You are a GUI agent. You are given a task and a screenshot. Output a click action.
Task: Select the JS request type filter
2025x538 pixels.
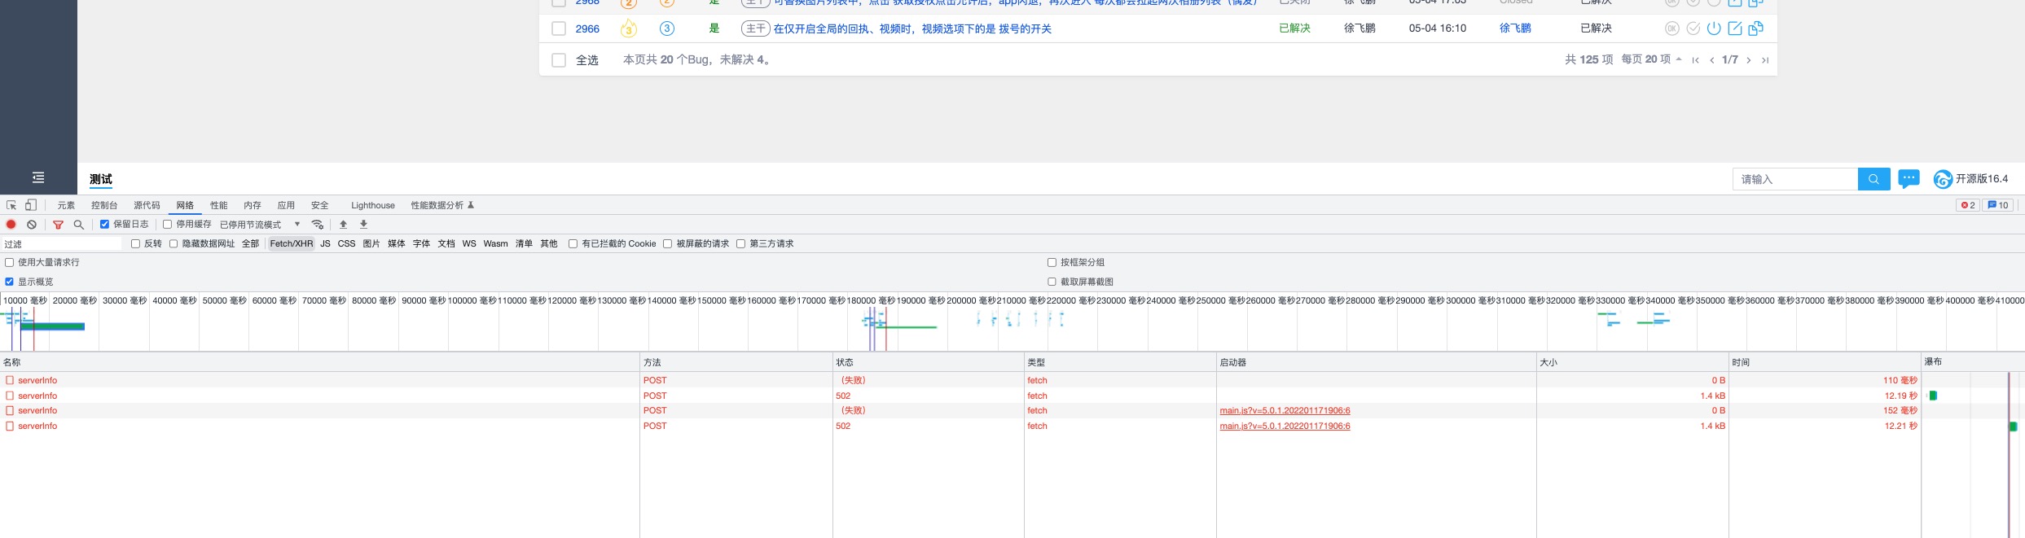[325, 243]
